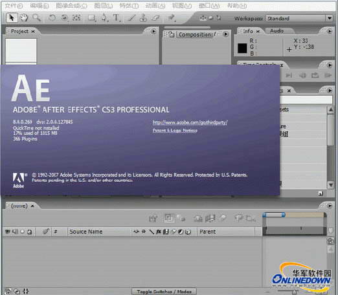The image size is (338, 295).
Task: Click the Effects panel search field
Action: 306,100
